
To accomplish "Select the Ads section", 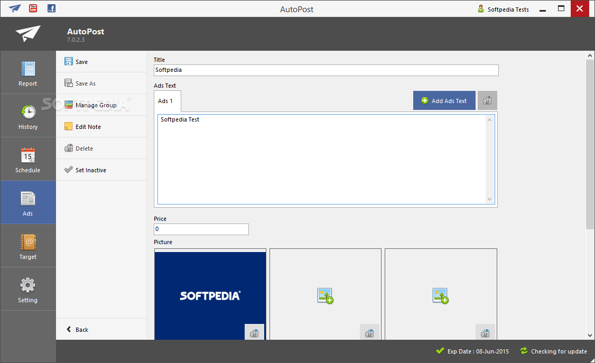I will 28,202.
